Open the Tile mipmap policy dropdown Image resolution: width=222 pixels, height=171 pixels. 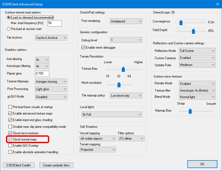click(x=126, y=96)
